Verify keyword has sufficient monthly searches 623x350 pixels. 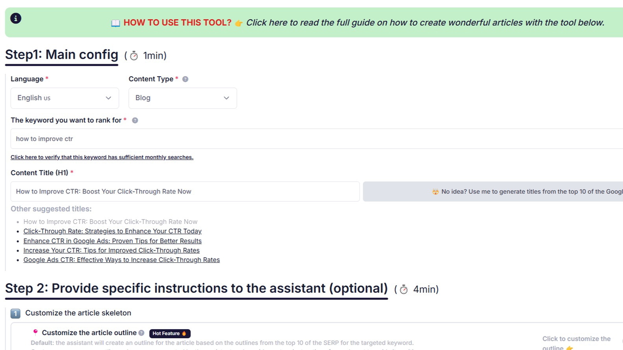tap(102, 157)
